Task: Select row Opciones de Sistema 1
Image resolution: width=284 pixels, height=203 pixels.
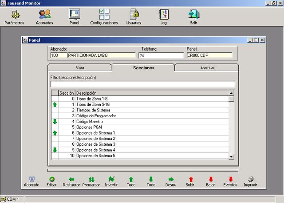Action: click(x=140, y=133)
